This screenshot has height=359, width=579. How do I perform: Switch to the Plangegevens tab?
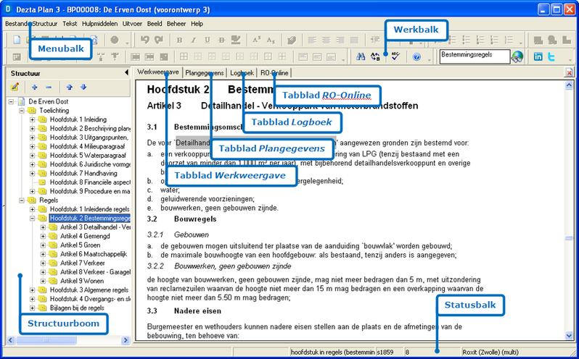205,73
